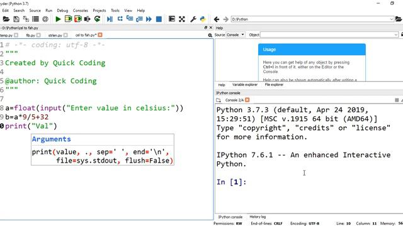
Task: Switch to Variable explorer tab
Action: point(245,85)
